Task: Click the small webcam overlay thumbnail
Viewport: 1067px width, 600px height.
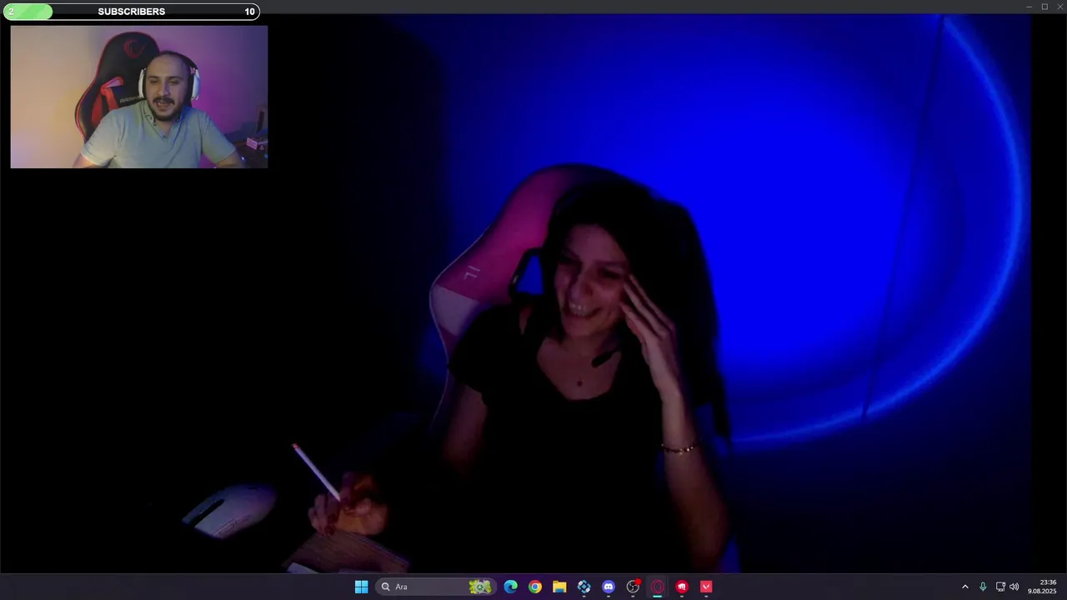Action: click(139, 97)
